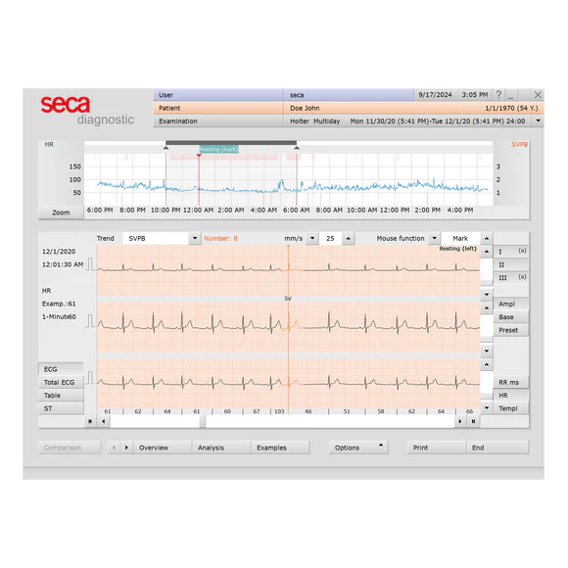Click the calibration pulse of the third channel
The width and height of the screenshot is (568, 568).
90,378
